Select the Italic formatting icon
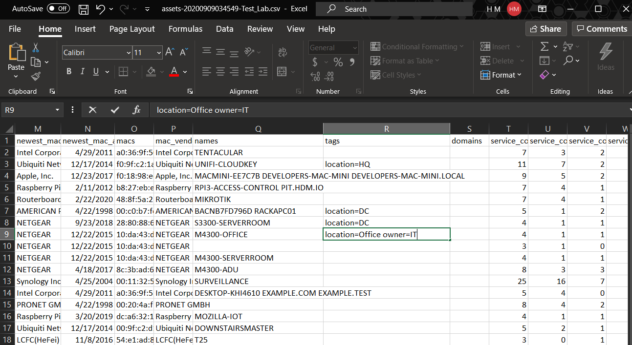 [82, 71]
